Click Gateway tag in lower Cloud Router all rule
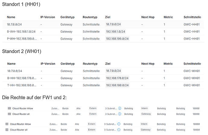 (x=146, y=130)
